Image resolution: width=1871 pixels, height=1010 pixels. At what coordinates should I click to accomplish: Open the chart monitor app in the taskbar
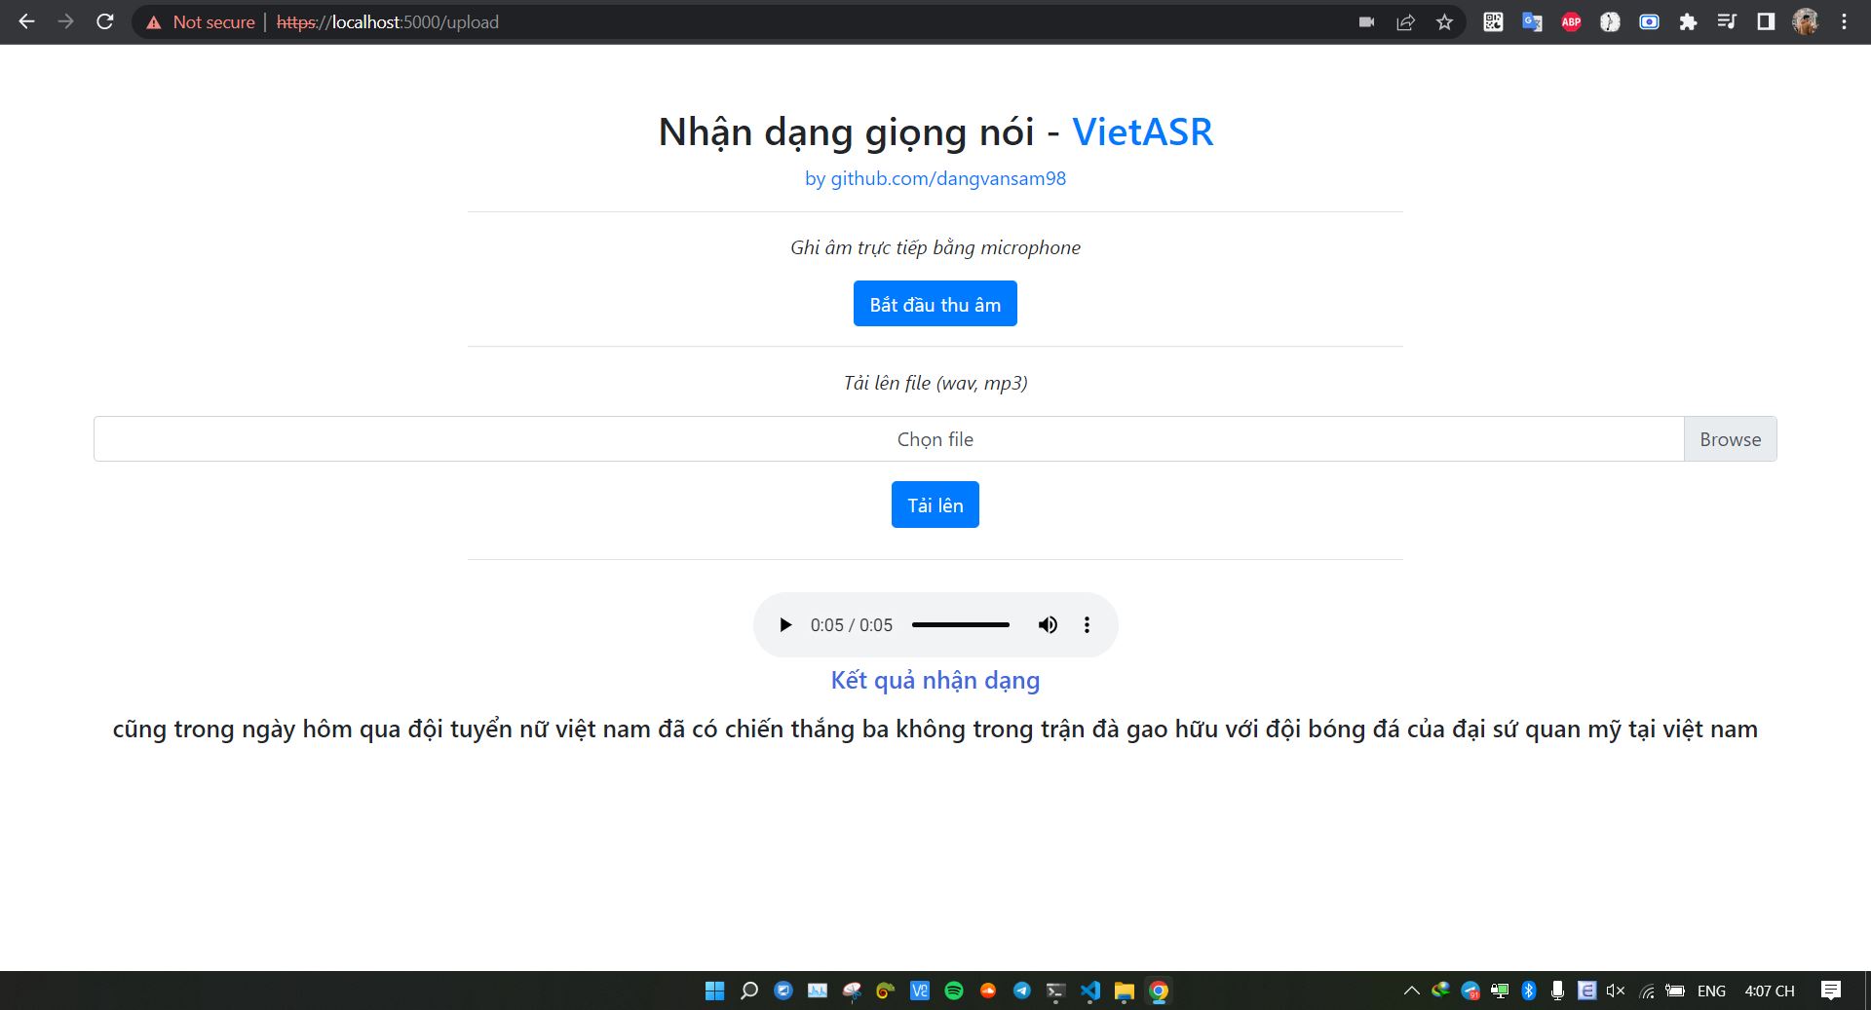tap(818, 991)
